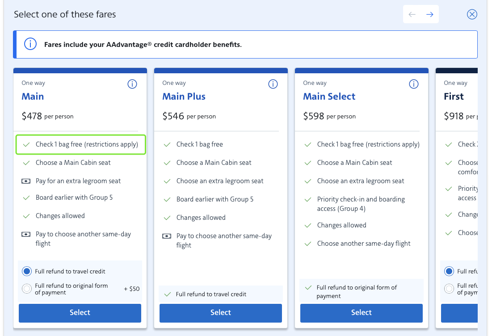This screenshot has height=336, width=492.
Task: Click Check 1 bag free restrictions in Main
Action: 87,144
